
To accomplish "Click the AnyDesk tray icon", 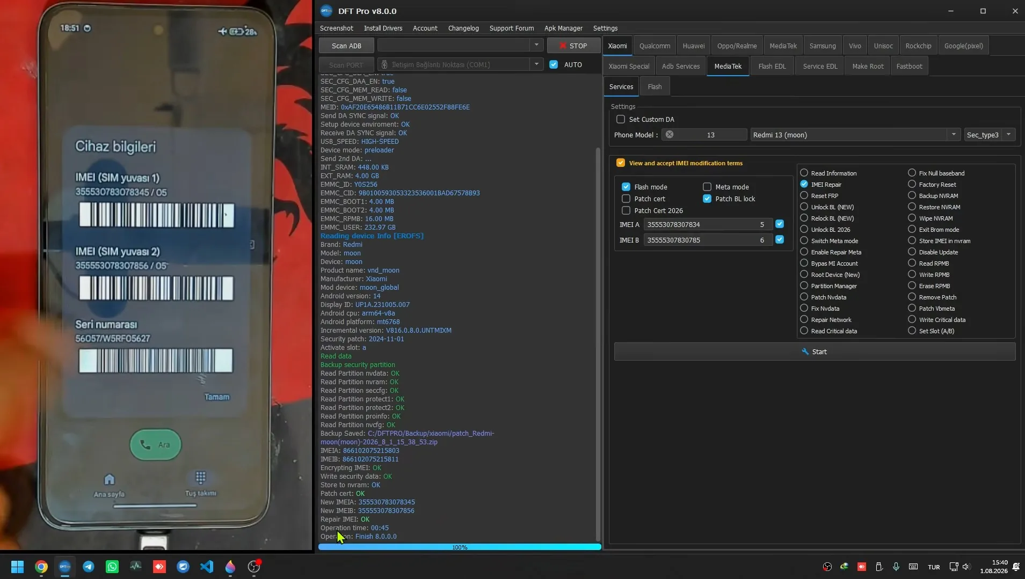I will (862, 567).
